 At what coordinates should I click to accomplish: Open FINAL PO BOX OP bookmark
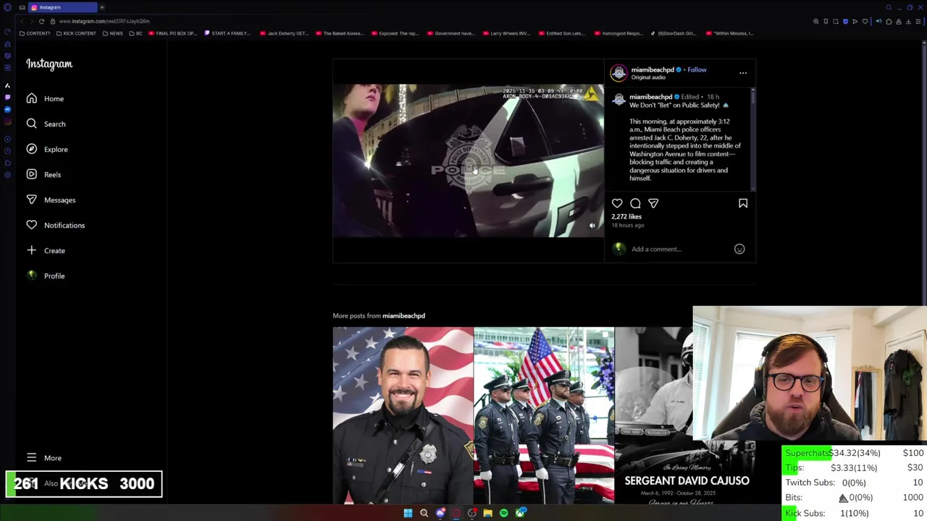pyautogui.click(x=172, y=33)
